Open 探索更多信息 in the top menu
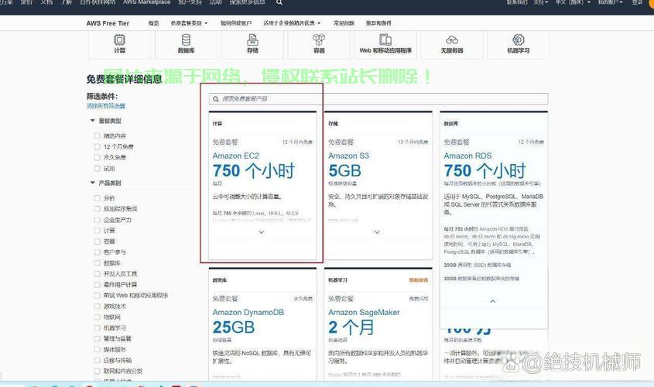The image size is (654, 387). point(248,2)
